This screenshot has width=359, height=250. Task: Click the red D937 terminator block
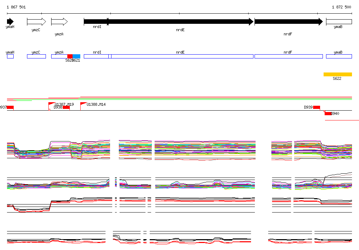point(10,107)
